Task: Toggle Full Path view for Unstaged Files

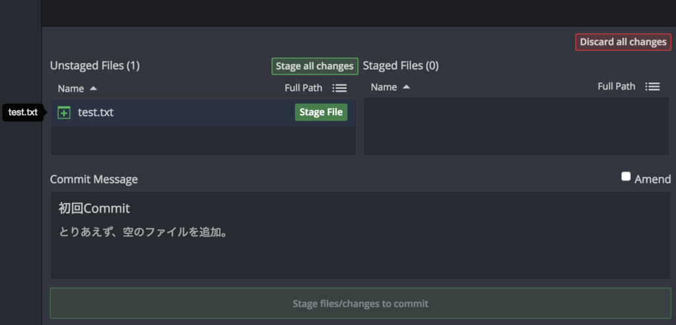Action: tap(304, 88)
